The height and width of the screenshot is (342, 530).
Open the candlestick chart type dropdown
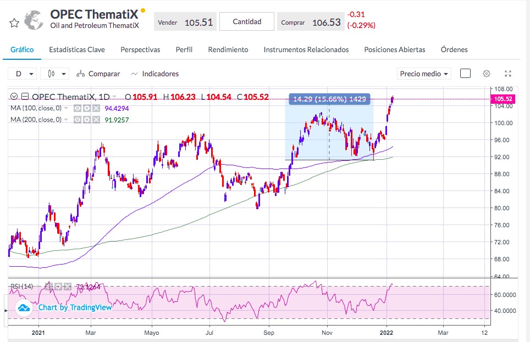[x=55, y=74]
